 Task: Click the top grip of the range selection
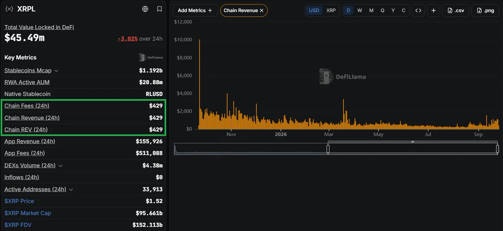[412, 142]
